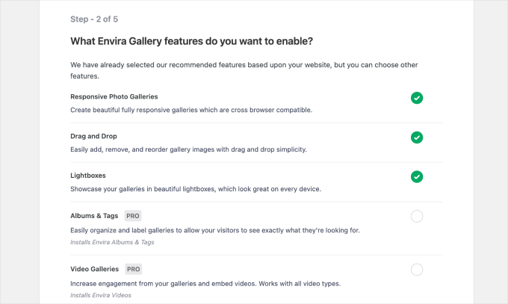Click the 'Installs Envira Videos' note
The image size is (508, 304).
(x=107, y=296)
